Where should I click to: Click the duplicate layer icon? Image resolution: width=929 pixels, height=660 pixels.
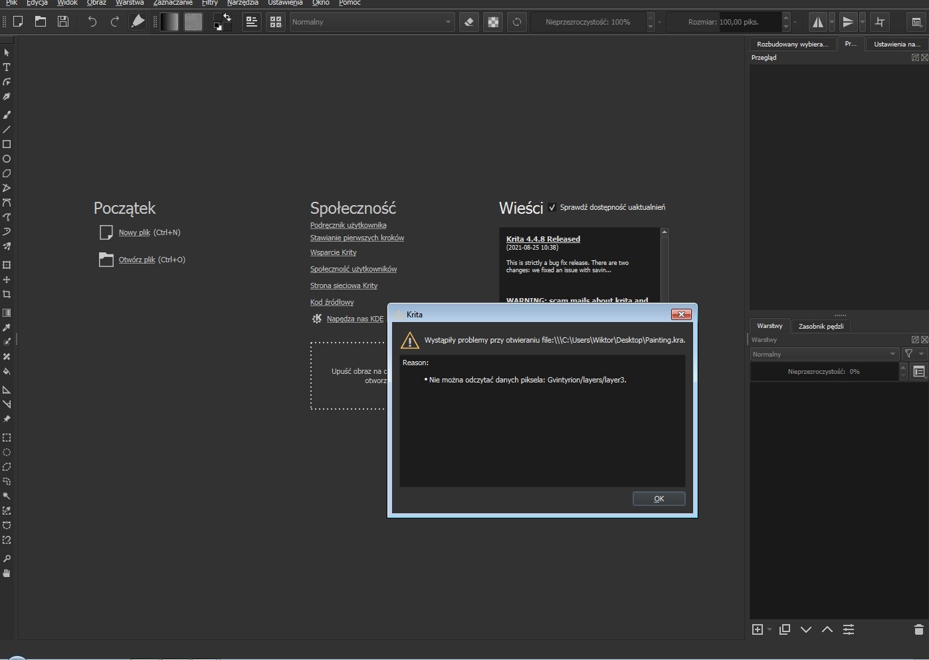(785, 629)
